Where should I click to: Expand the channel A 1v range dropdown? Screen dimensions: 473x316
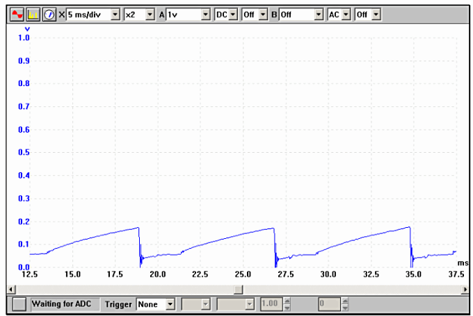tap(205, 14)
